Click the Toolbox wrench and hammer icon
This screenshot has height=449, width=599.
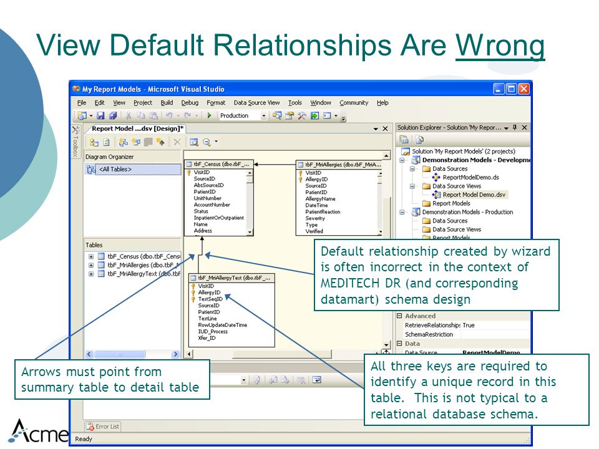(302, 115)
